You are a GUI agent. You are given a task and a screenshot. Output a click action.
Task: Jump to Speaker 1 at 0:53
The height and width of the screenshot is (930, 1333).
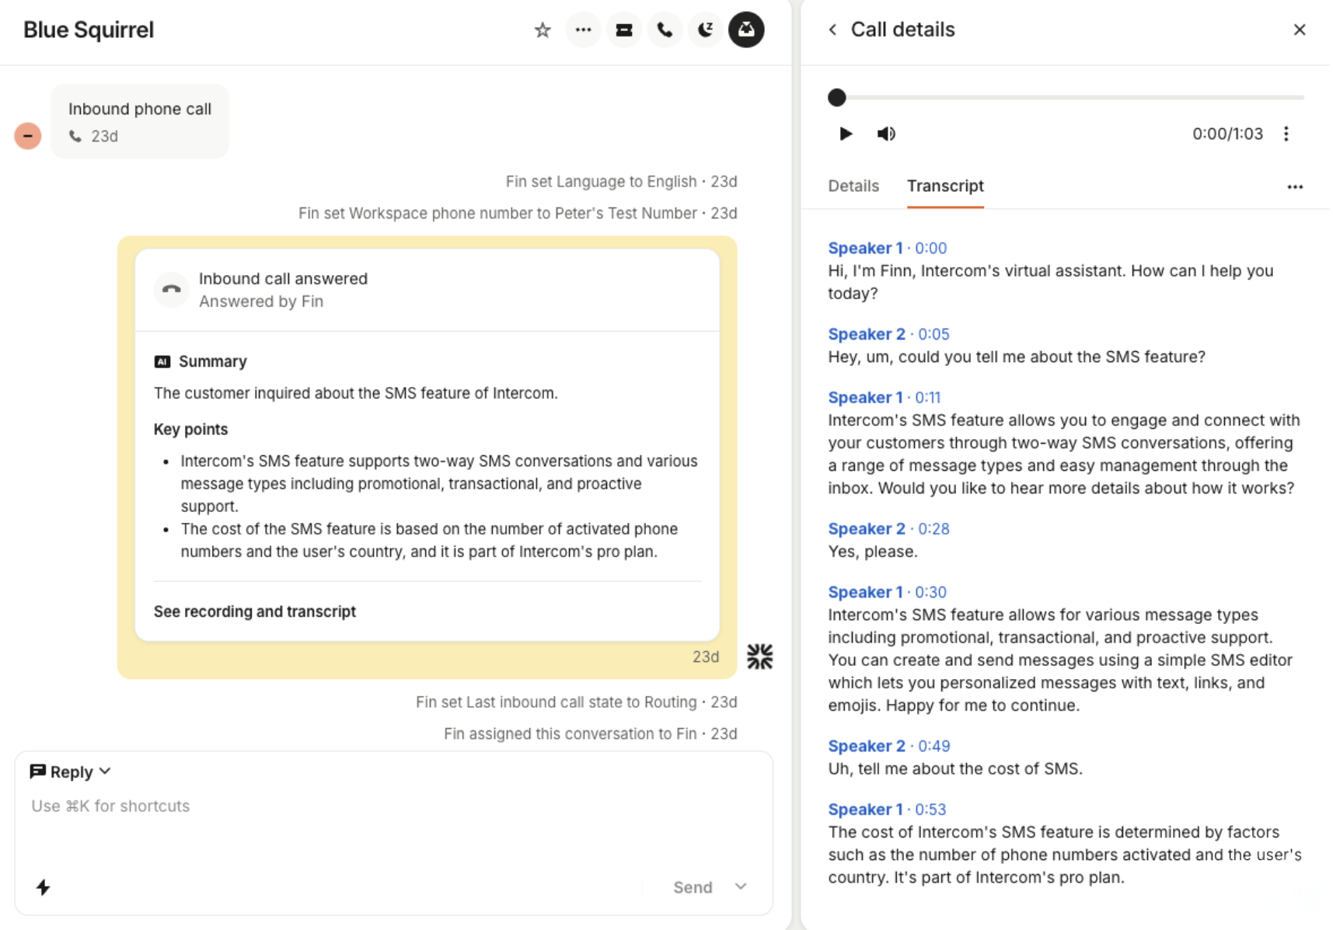pyautogui.click(x=887, y=810)
